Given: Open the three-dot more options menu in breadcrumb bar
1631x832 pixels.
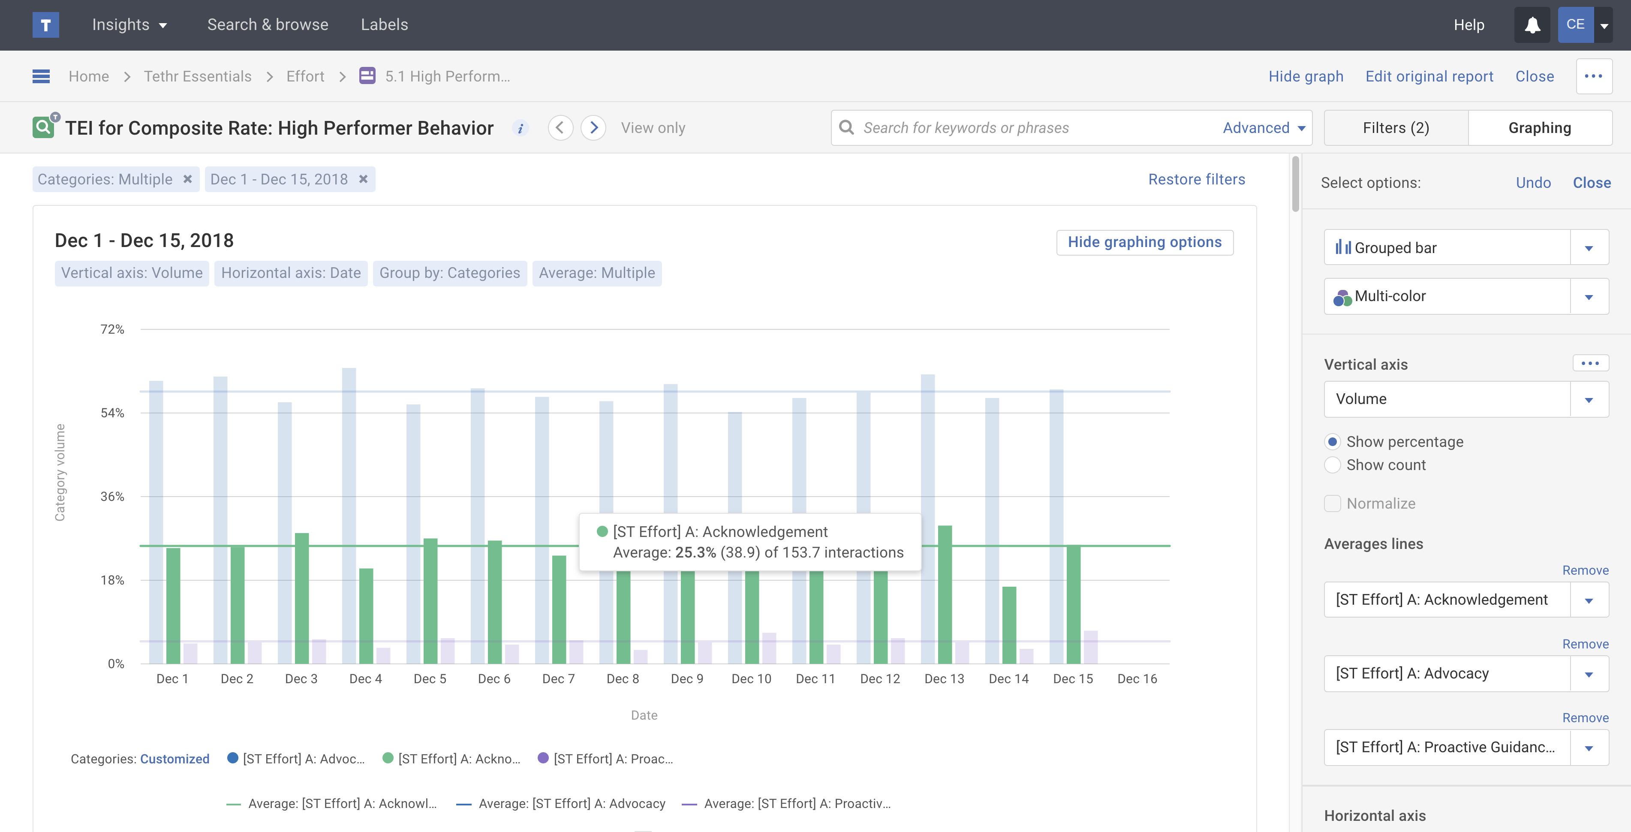Looking at the screenshot, I should [1593, 77].
